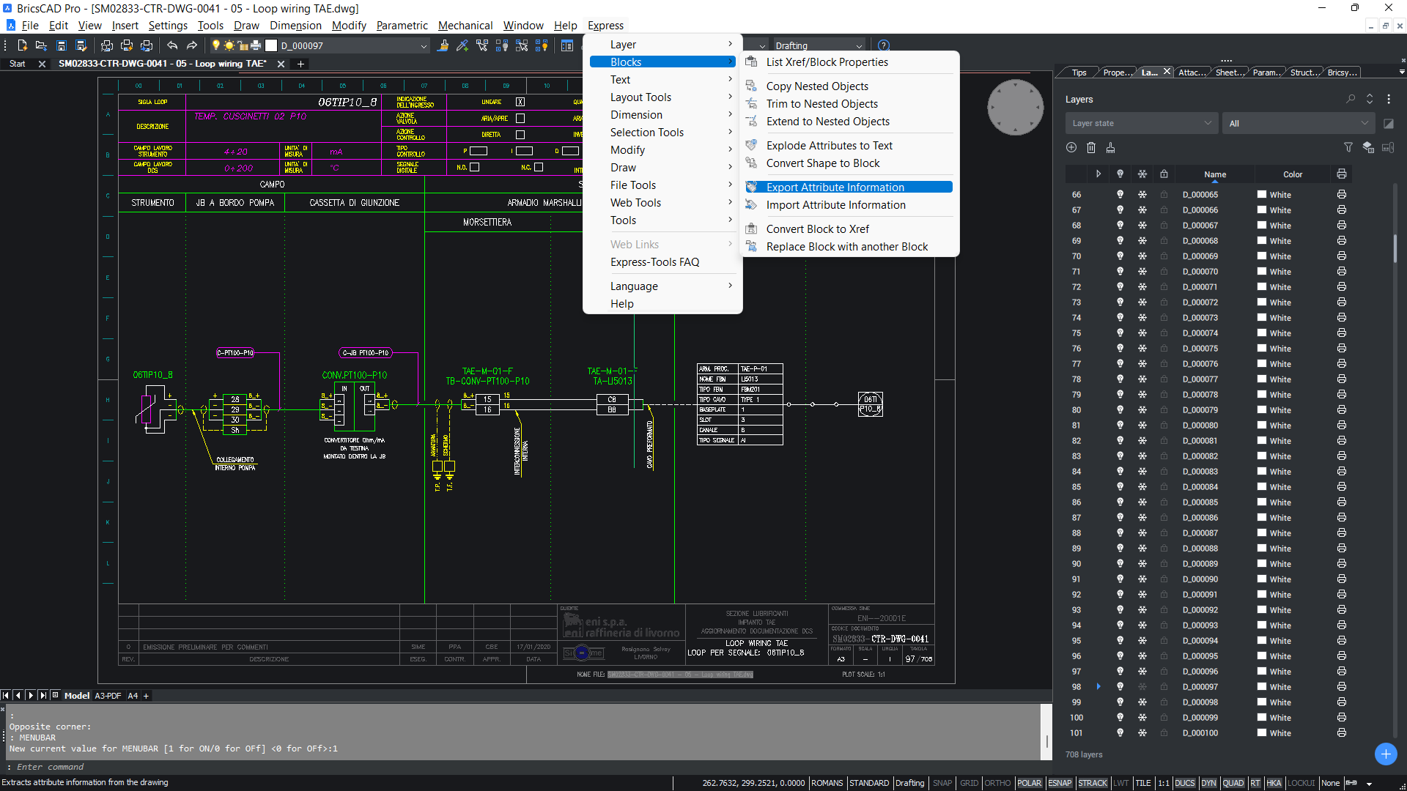Expand the All layer filter dropdown
The width and height of the screenshot is (1407, 791).
(1298, 123)
